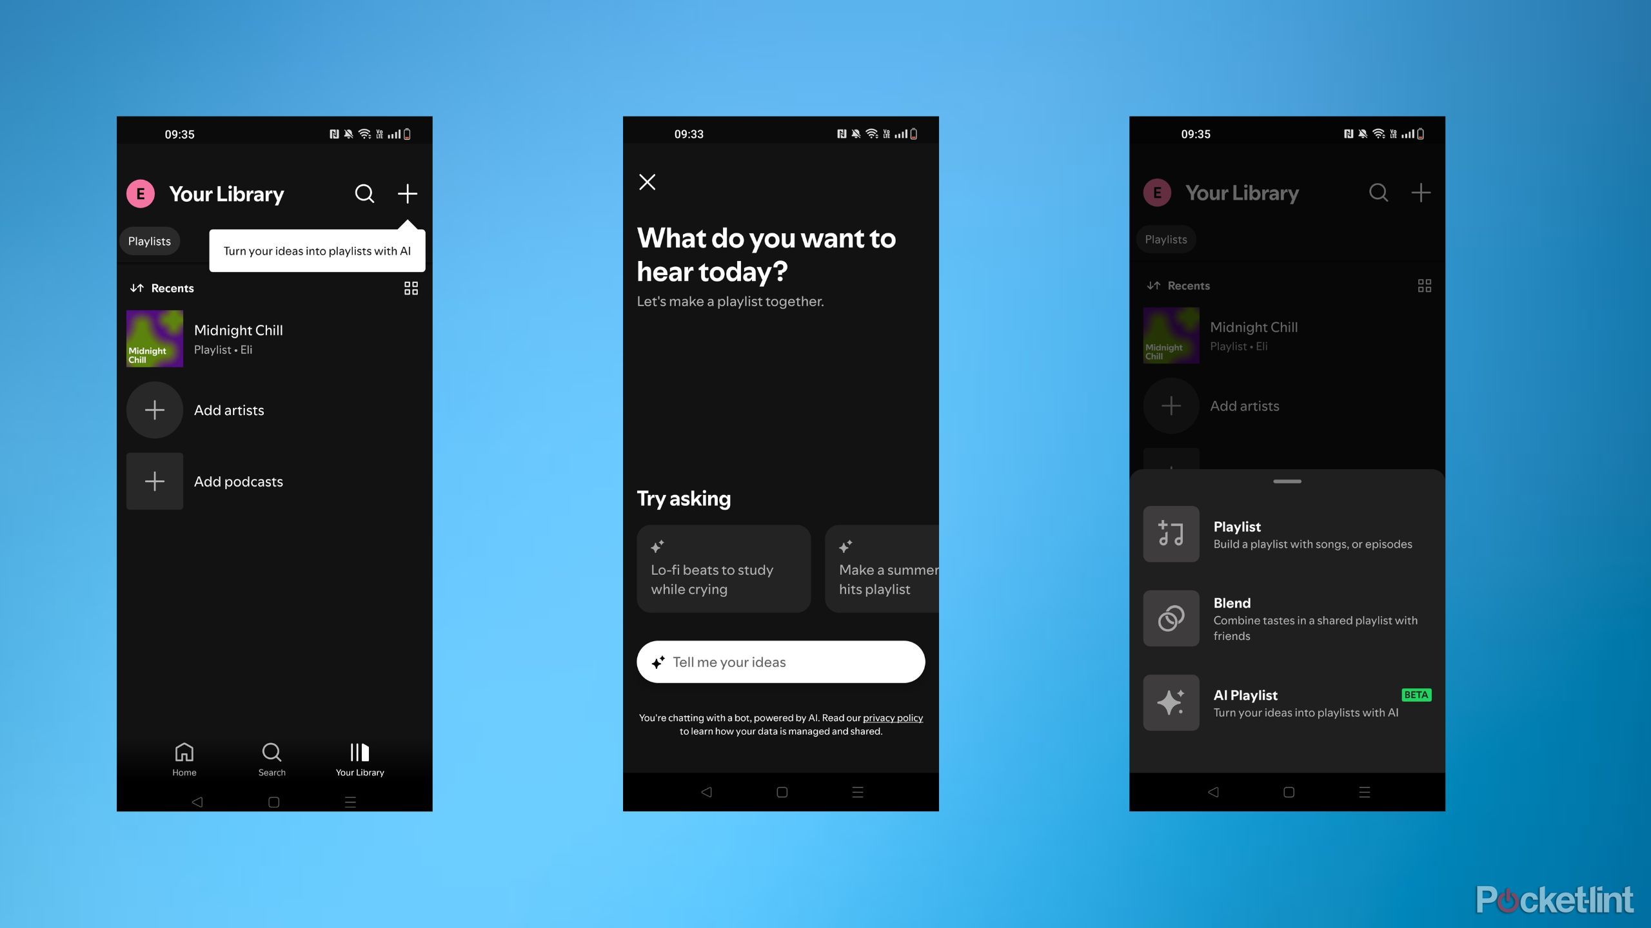Select AI Playlist from create menu
The height and width of the screenshot is (928, 1651).
[x=1286, y=701]
